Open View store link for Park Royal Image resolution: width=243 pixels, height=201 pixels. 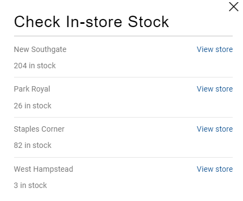pyautogui.click(x=215, y=89)
